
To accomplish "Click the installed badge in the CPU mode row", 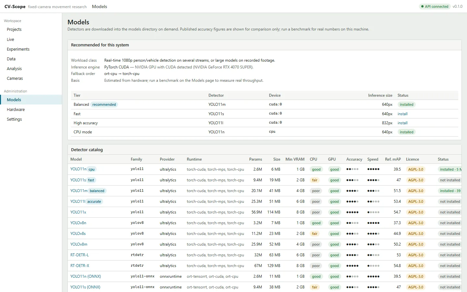I will tap(407, 132).
